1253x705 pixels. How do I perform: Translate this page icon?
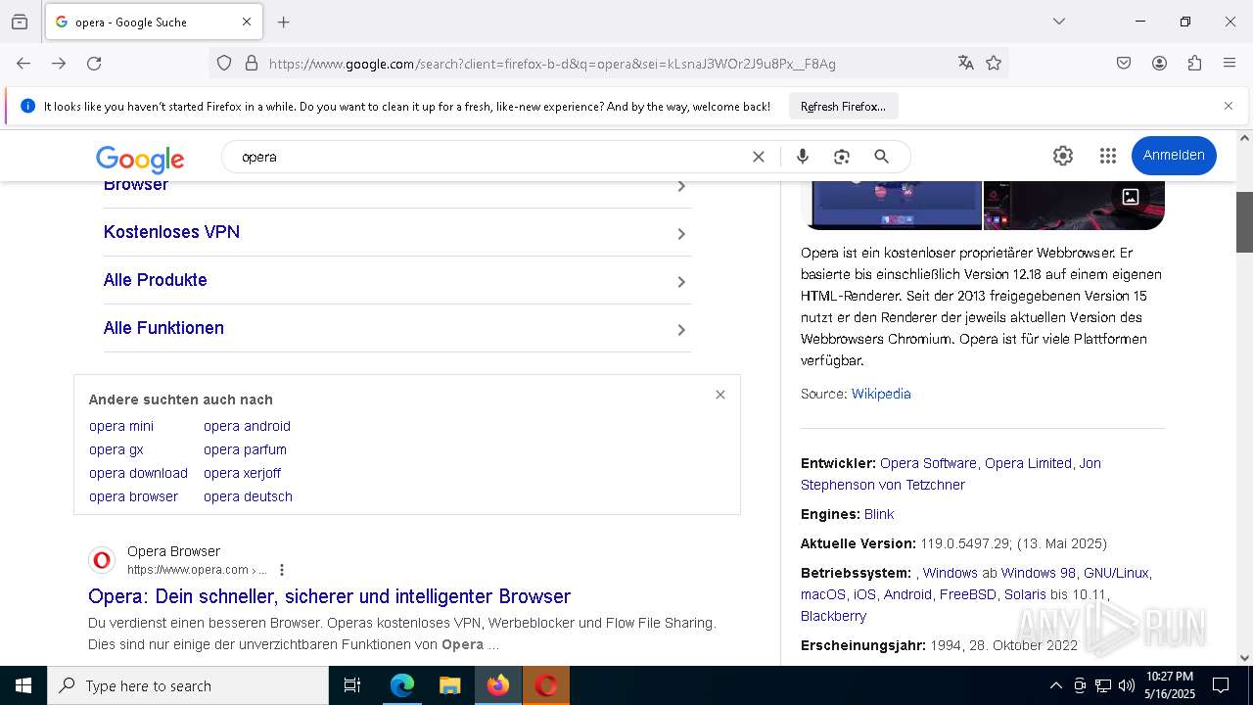[x=966, y=63]
